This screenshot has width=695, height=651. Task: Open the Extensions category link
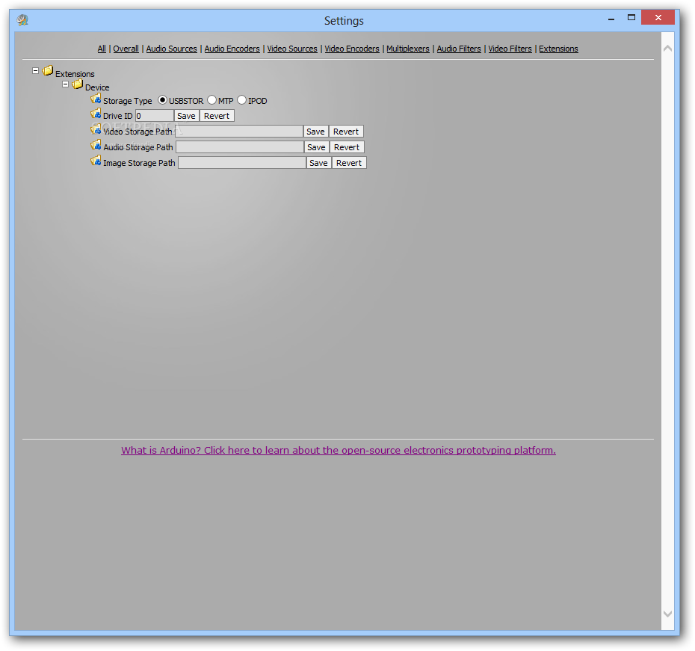[x=558, y=49]
